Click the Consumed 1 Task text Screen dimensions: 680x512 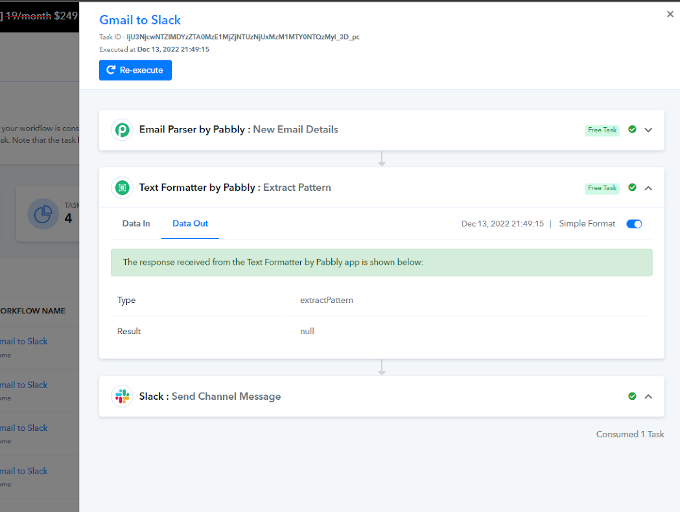pos(630,434)
